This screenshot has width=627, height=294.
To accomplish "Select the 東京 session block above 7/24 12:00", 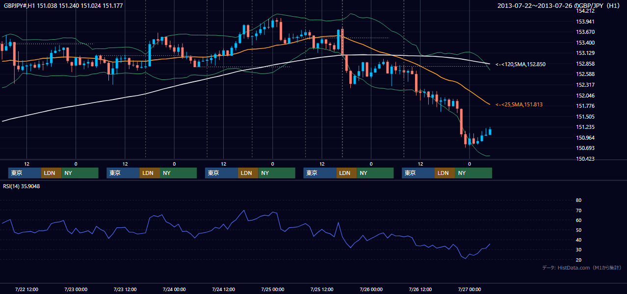I will pos(222,173).
